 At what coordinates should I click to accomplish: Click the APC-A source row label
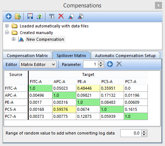(x=16, y=95)
